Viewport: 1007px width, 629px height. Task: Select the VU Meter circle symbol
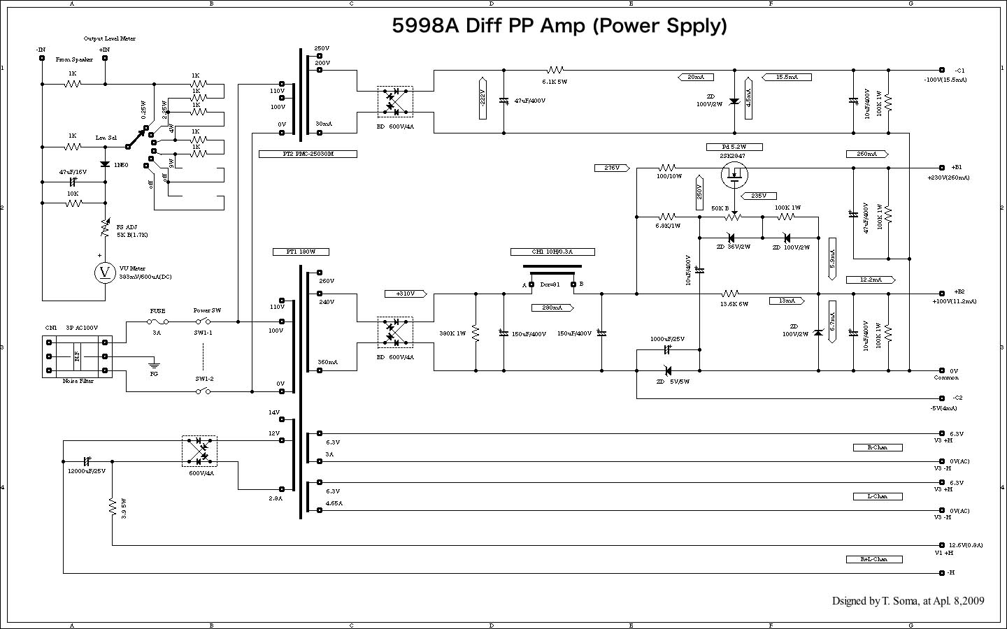point(105,273)
